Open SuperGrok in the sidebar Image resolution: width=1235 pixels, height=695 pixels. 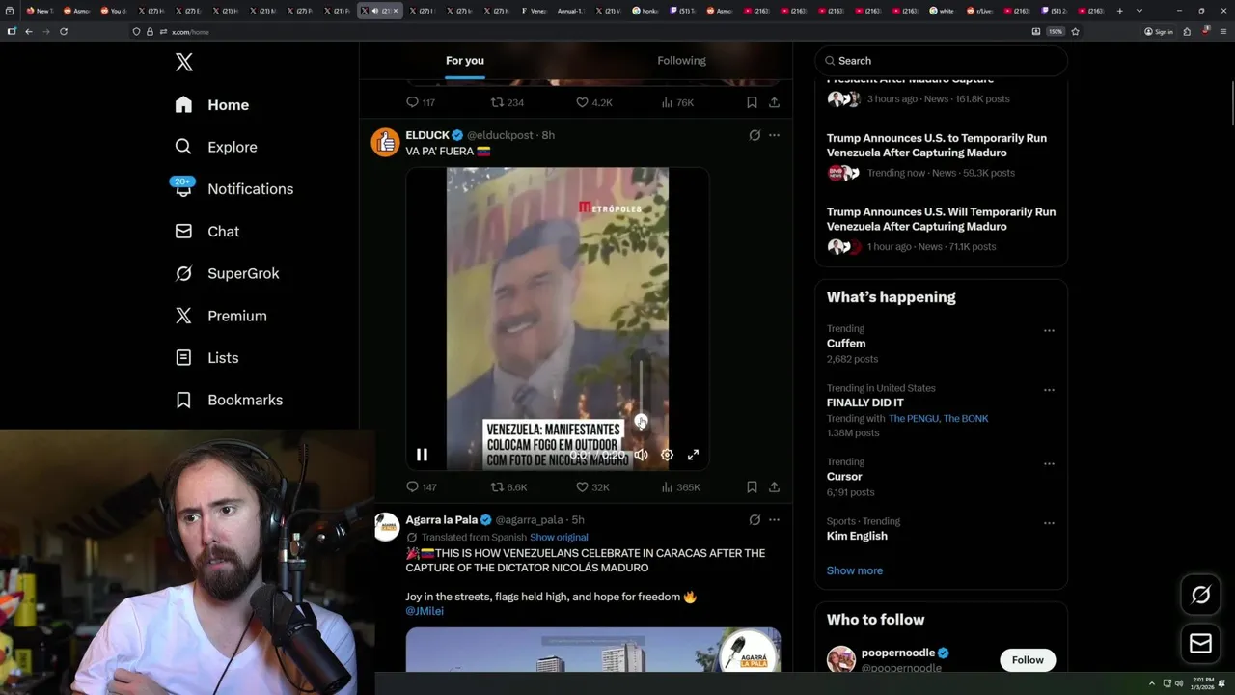tap(228, 273)
